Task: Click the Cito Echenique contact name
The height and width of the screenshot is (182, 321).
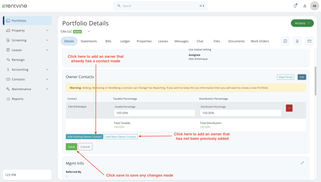Action: point(77,107)
